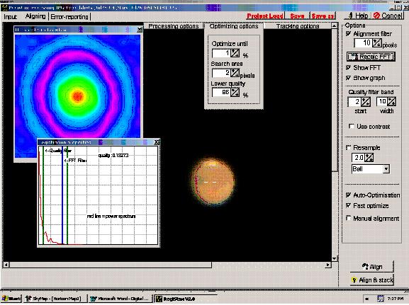The image size is (409, 305).
Task: Click the Quality filter band width spinner
Action: click(x=391, y=102)
